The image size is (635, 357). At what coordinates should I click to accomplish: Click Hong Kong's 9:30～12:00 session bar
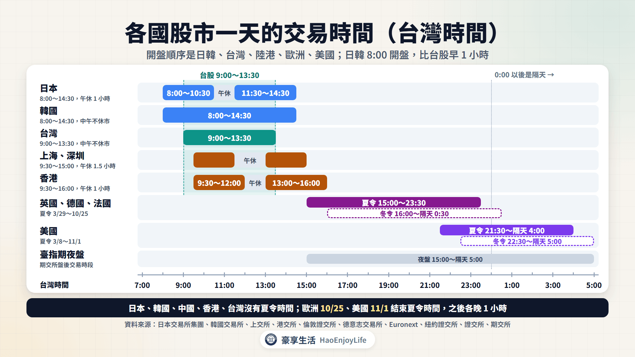[219, 183]
